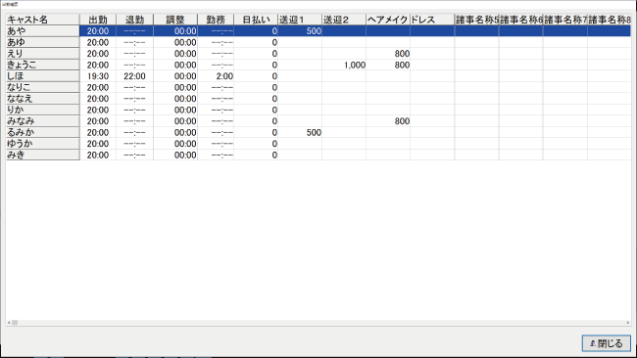Click the right arrow of horizontal scrollbar
Screen dimensions: 637x358
(628, 323)
